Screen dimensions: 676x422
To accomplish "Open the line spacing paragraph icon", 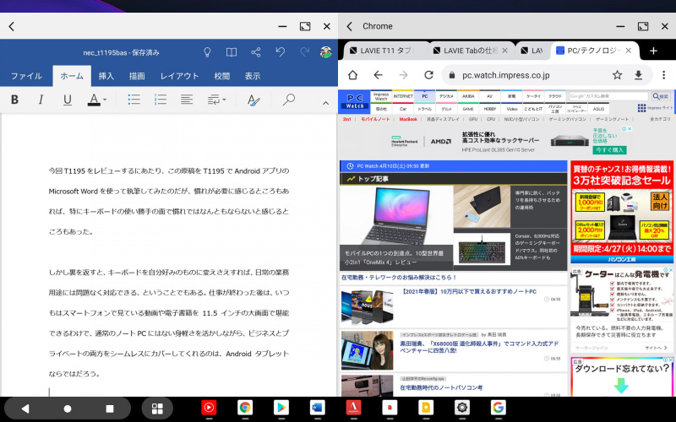I will (214, 100).
